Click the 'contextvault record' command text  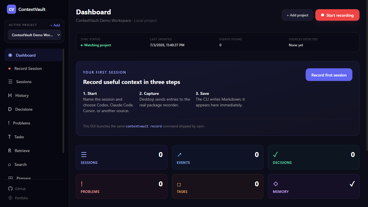coord(144,126)
